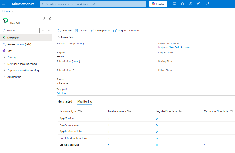Switch to the Get started tab

pos(65,101)
